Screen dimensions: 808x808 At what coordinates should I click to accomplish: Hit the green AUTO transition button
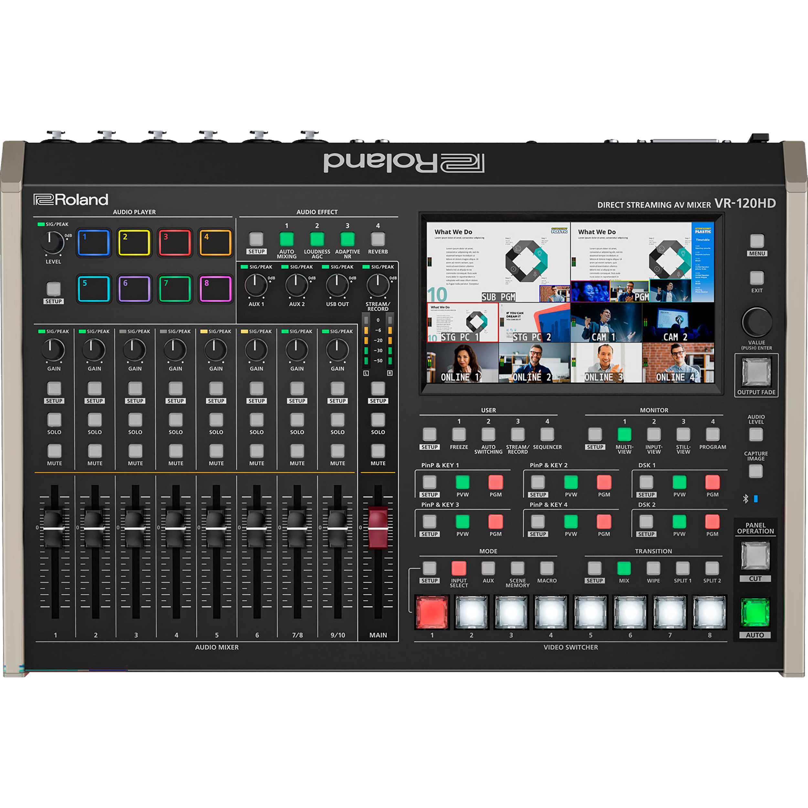755,613
